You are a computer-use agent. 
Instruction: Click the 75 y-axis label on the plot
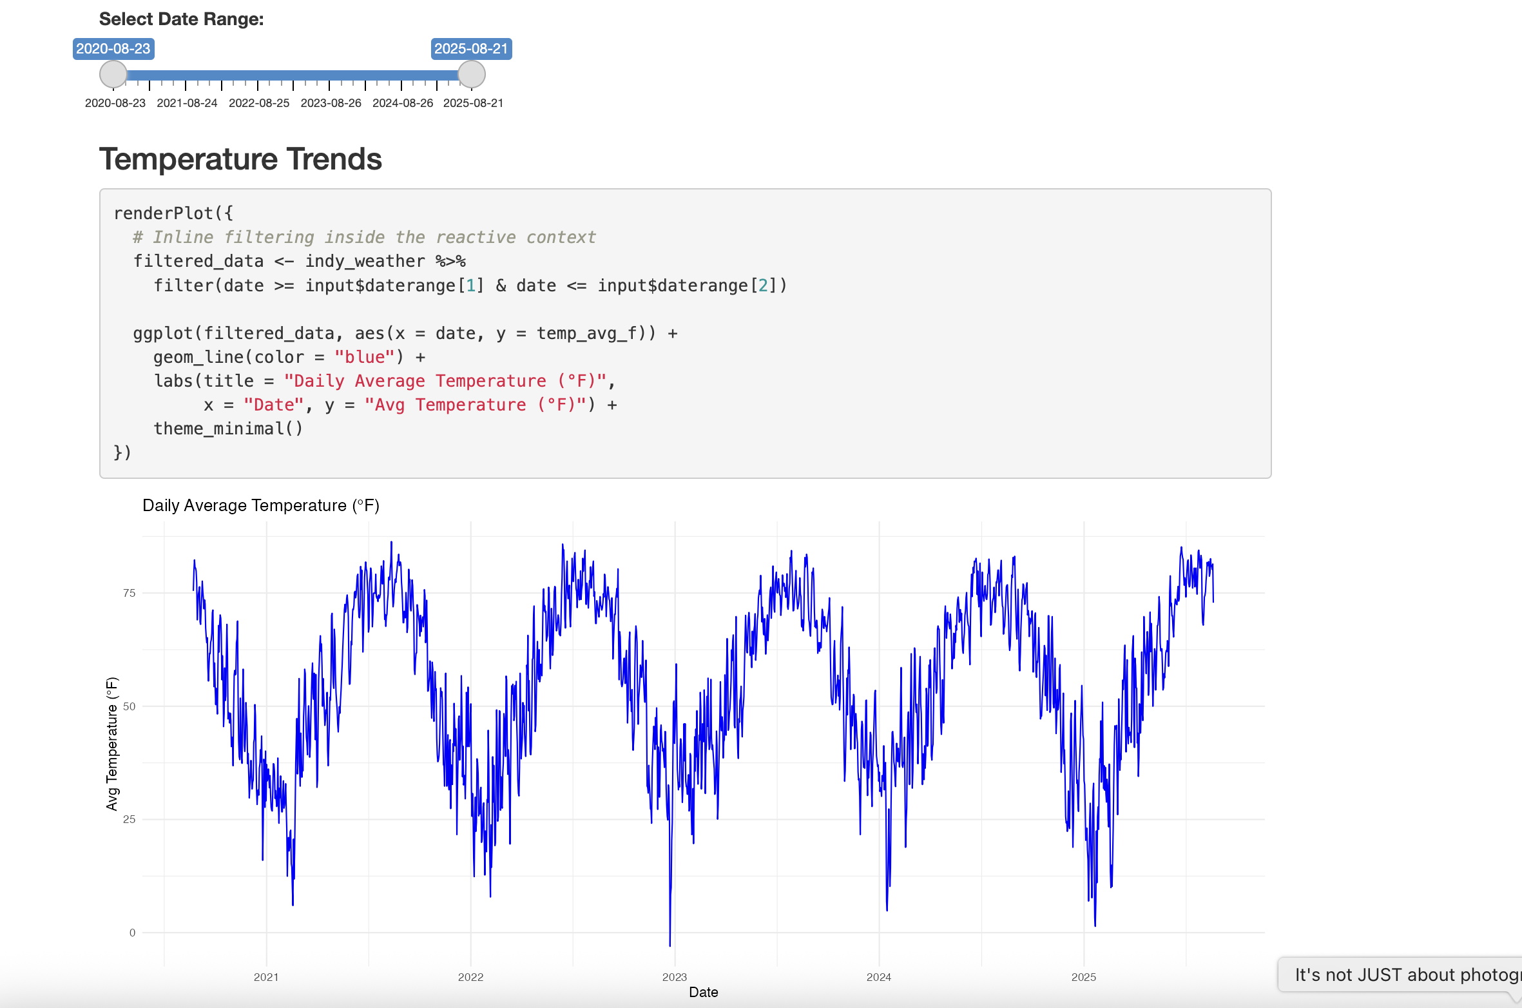129,593
